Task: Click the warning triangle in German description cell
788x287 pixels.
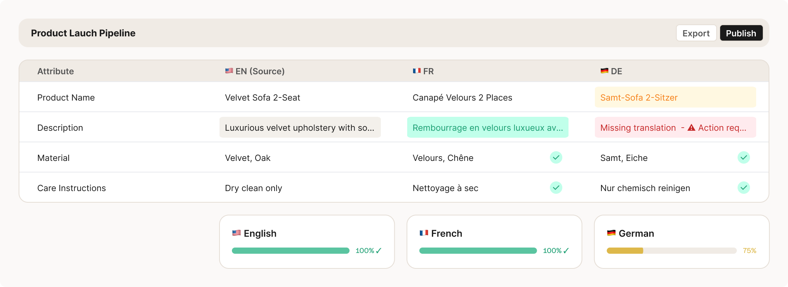Action: tap(691, 128)
